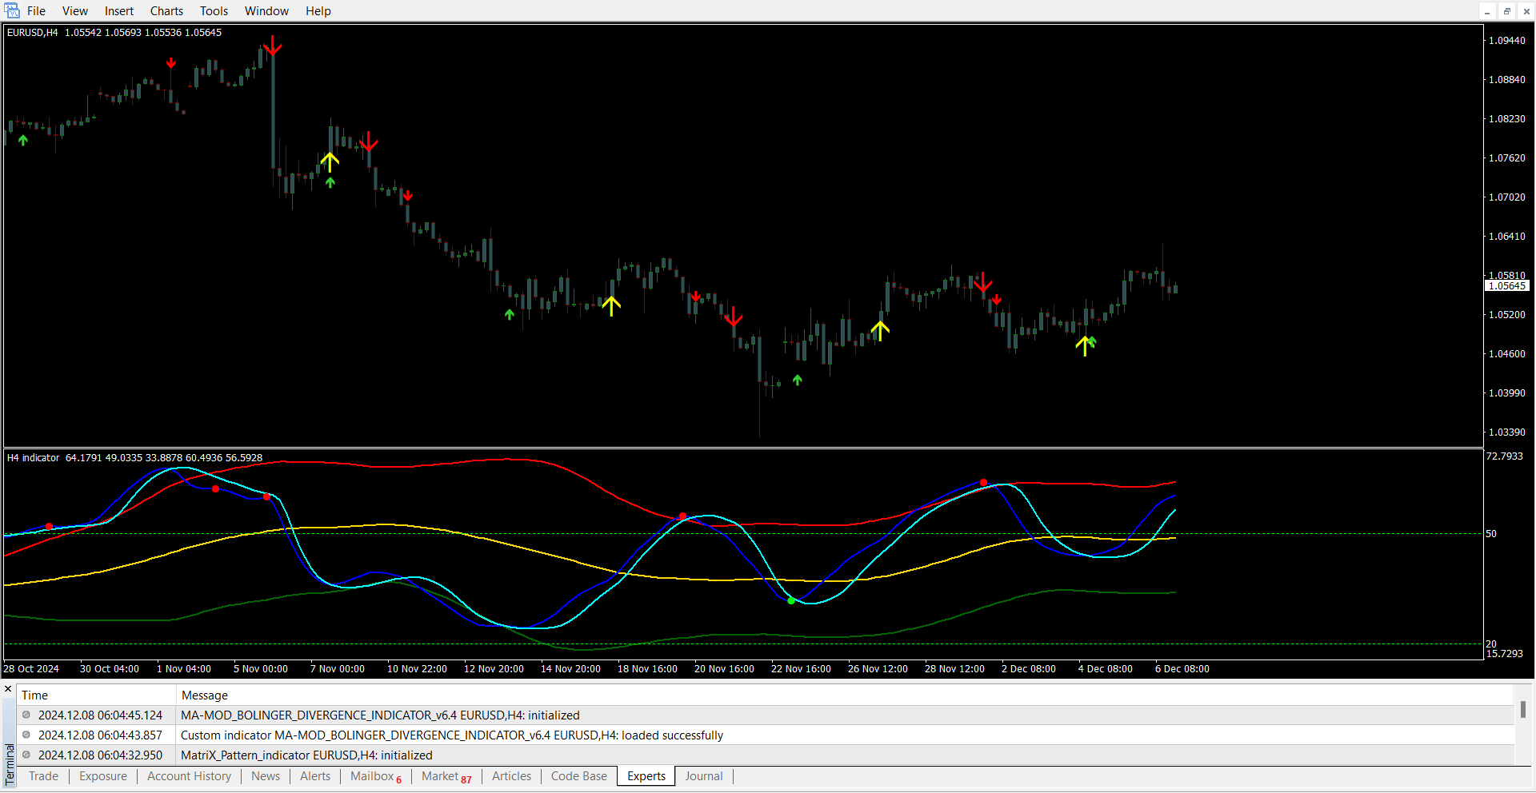The height and width of the screenshot is (793, 1536).
Task: Expand the Tools menu
Action: pos(214,11)
